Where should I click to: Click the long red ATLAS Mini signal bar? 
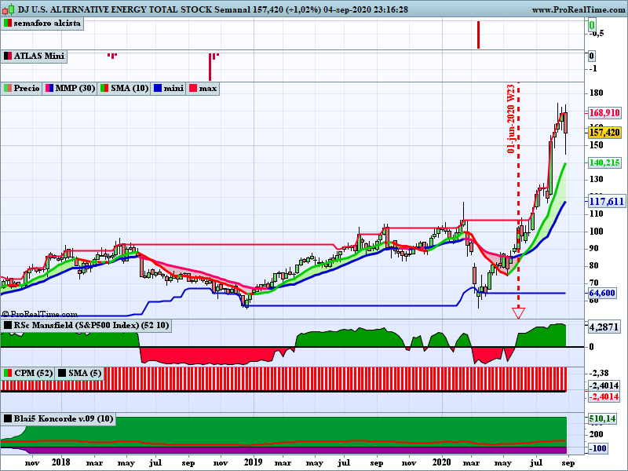210,67
